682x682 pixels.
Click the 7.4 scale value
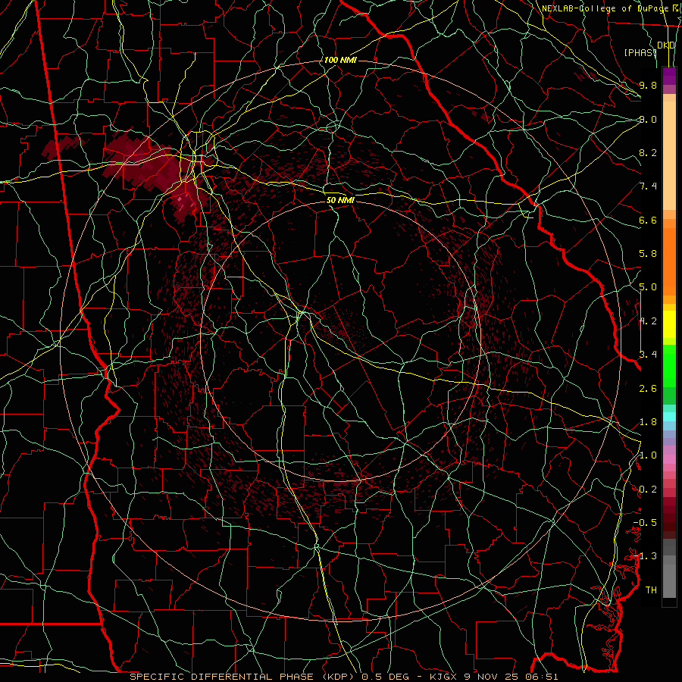click(x=648, y=186)
